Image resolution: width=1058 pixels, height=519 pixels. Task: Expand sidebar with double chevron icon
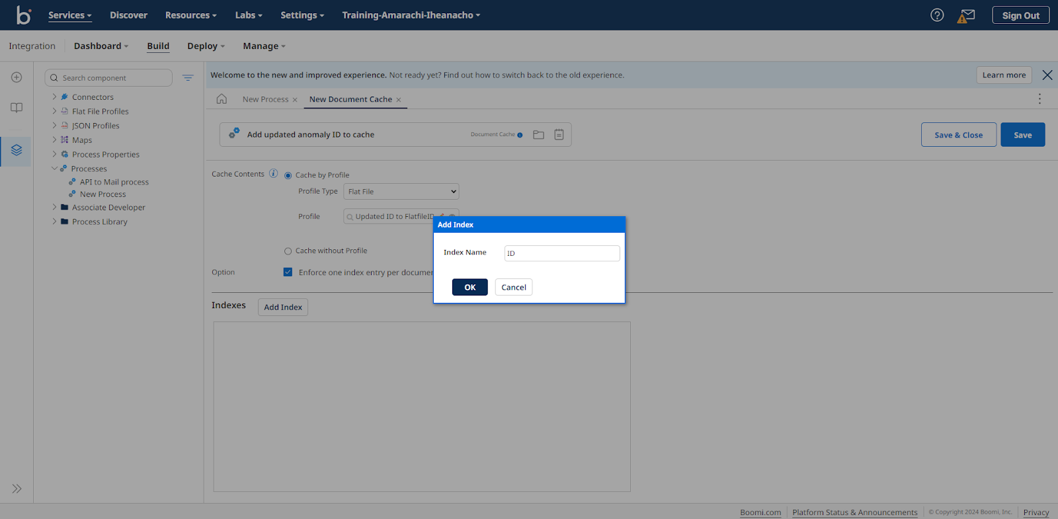[x=17, y=489]
